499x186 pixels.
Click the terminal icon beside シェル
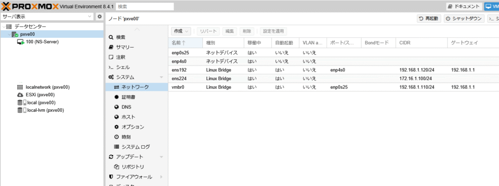tap(111, 68)
